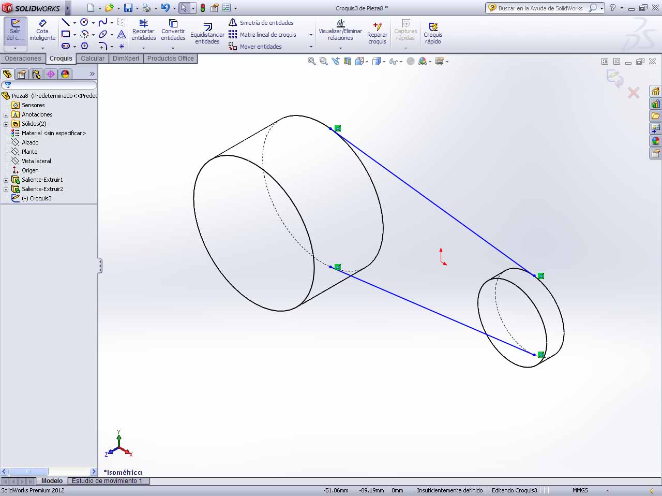Switch to the Productos Office tab
The image size is (662, 496).
(x=171, y=59)
